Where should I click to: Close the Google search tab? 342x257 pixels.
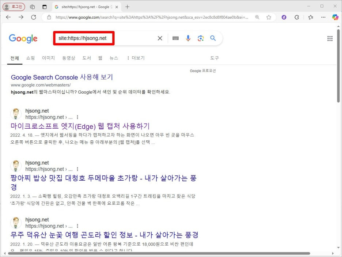point(117,7)
